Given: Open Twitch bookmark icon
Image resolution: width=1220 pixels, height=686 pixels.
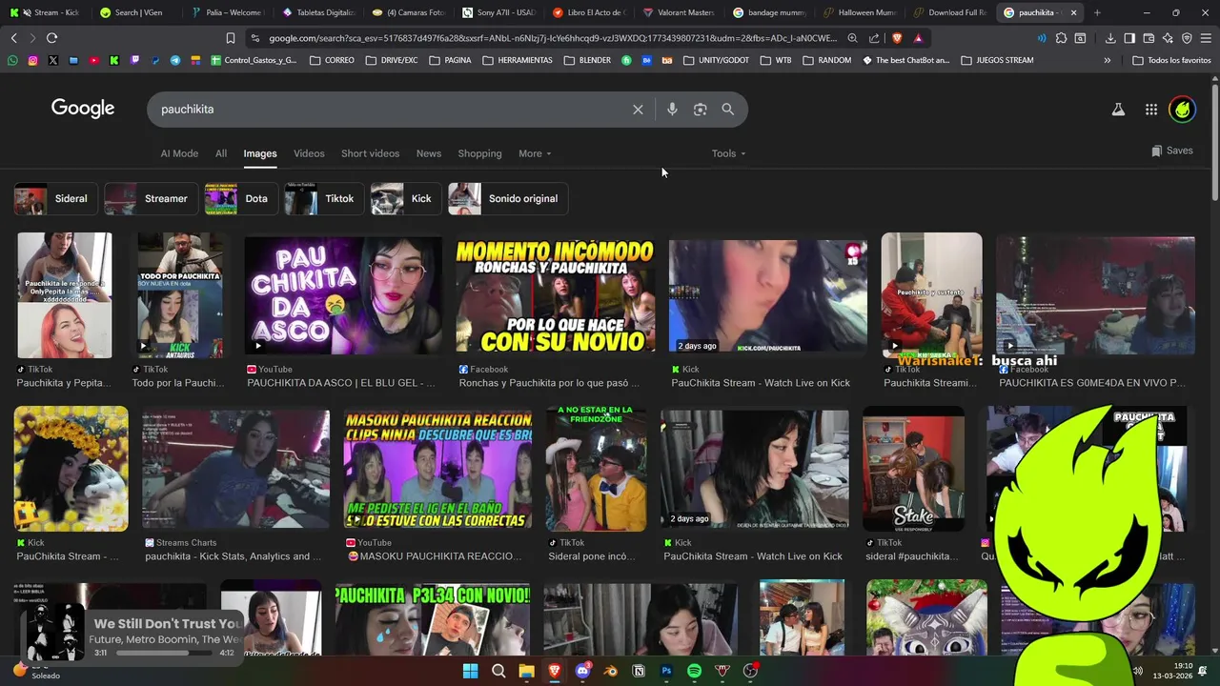Looking at the screenshot, I should point(134,60).
